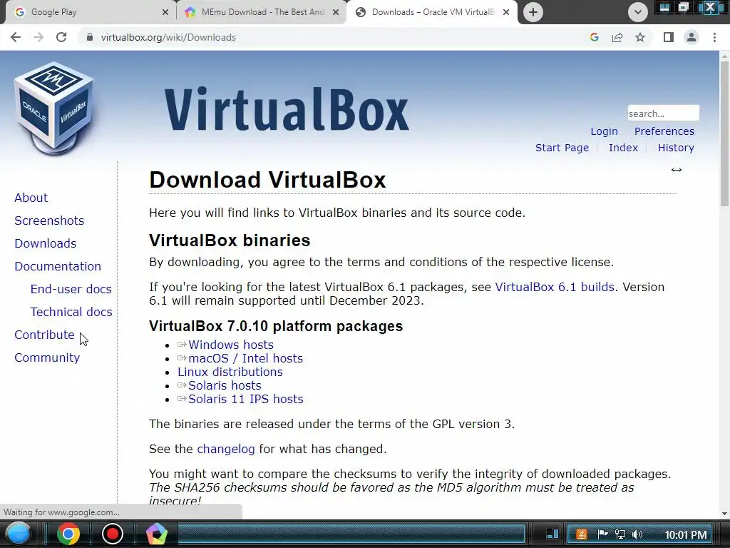Go to the Start Page link
This screenshot has width=730, height=548.
[x=562, y=148]
